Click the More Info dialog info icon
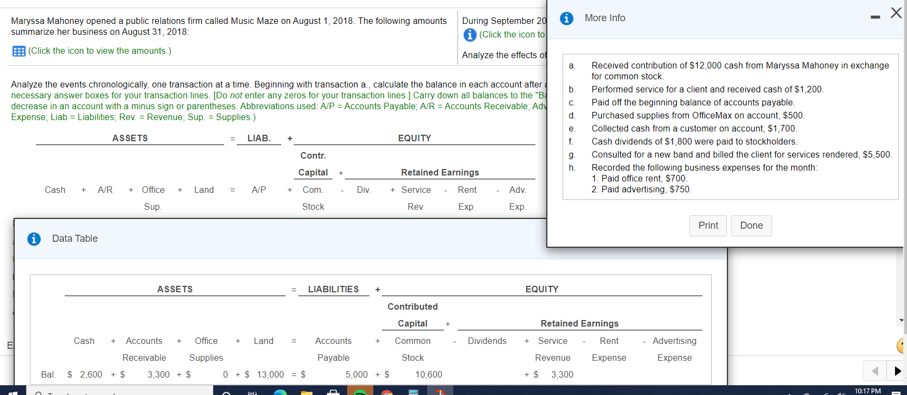Image resolution: width=907 pixels, height=395 pixels. (x=566, y=18)
